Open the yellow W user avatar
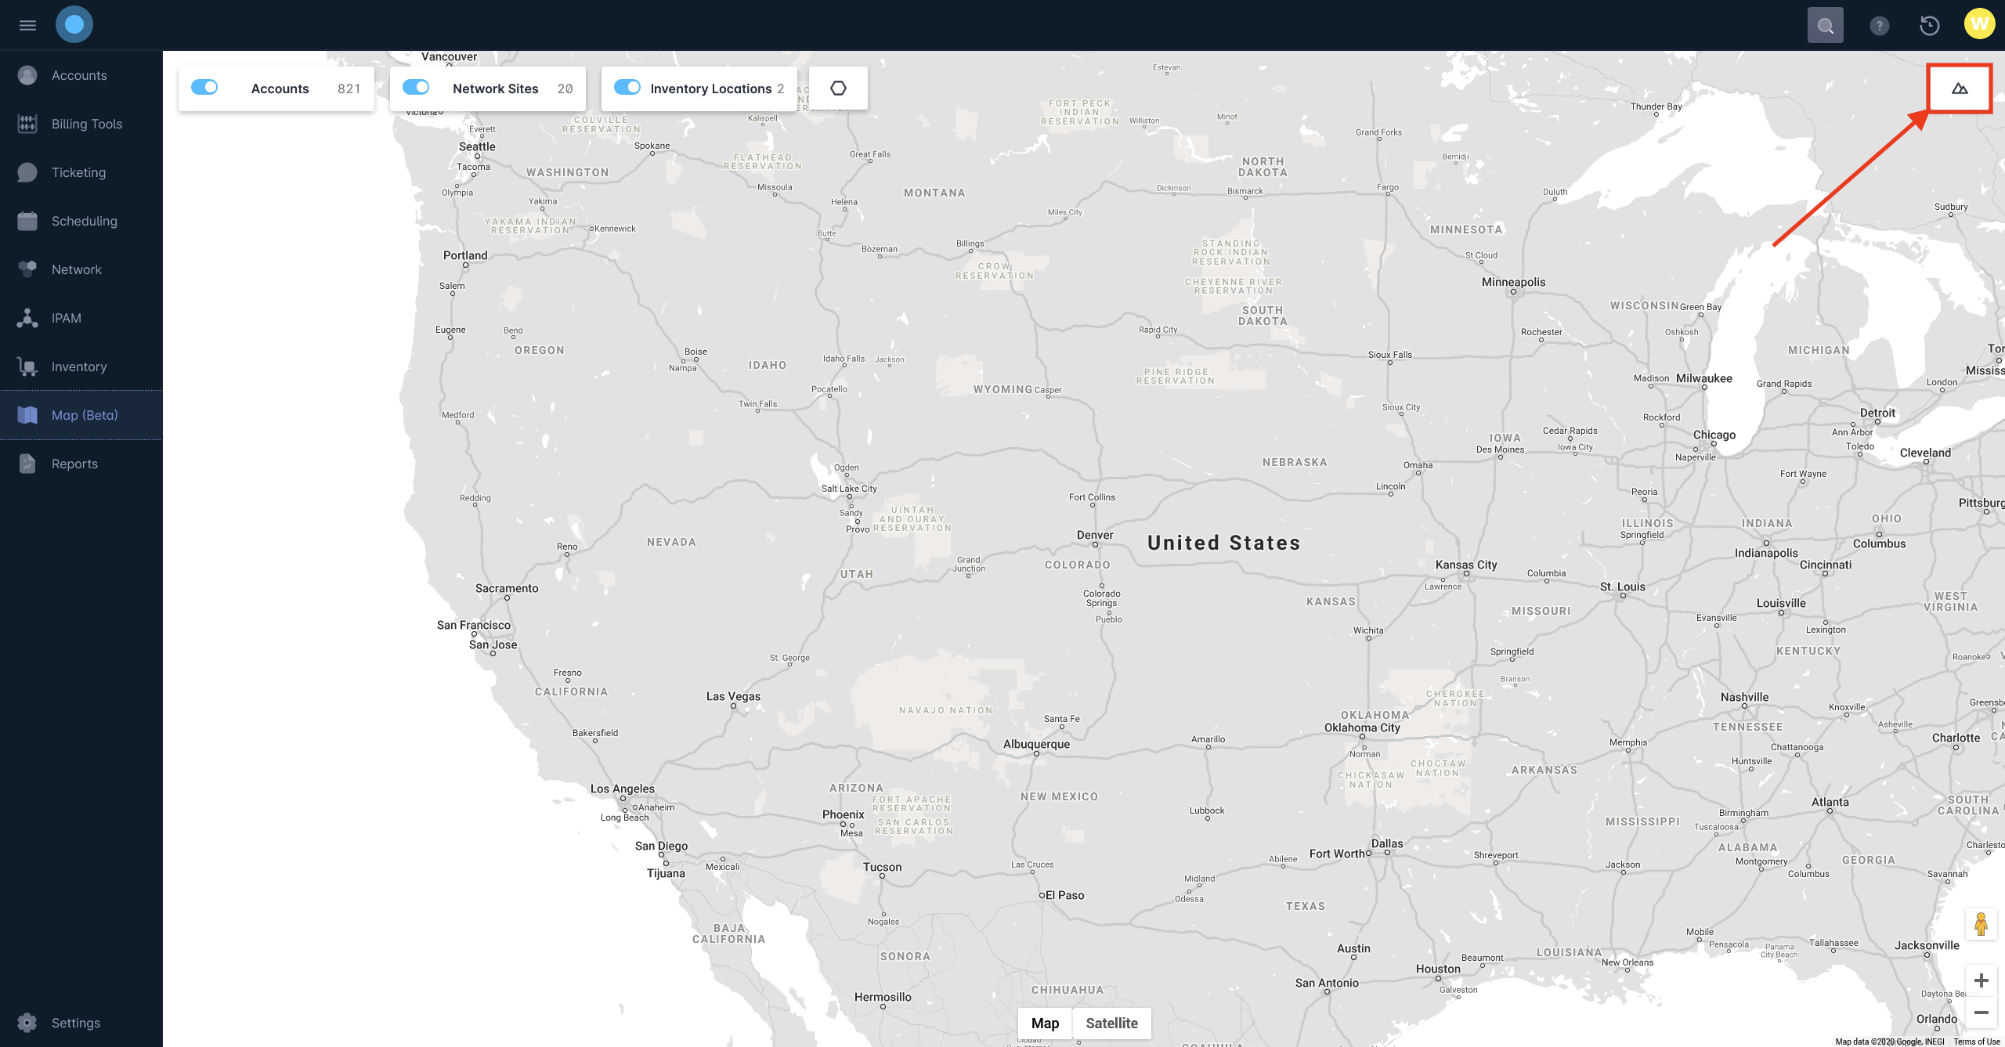Screen dimensions: 2005x1047 coord(1979,23)
